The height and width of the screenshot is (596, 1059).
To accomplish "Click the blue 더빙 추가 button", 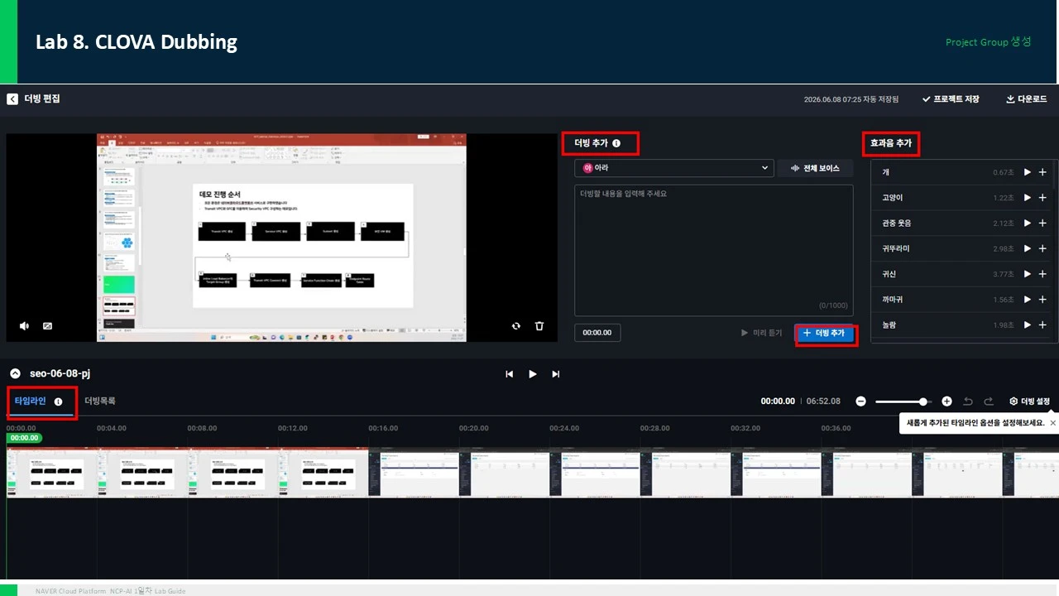I will pos(826,333).
